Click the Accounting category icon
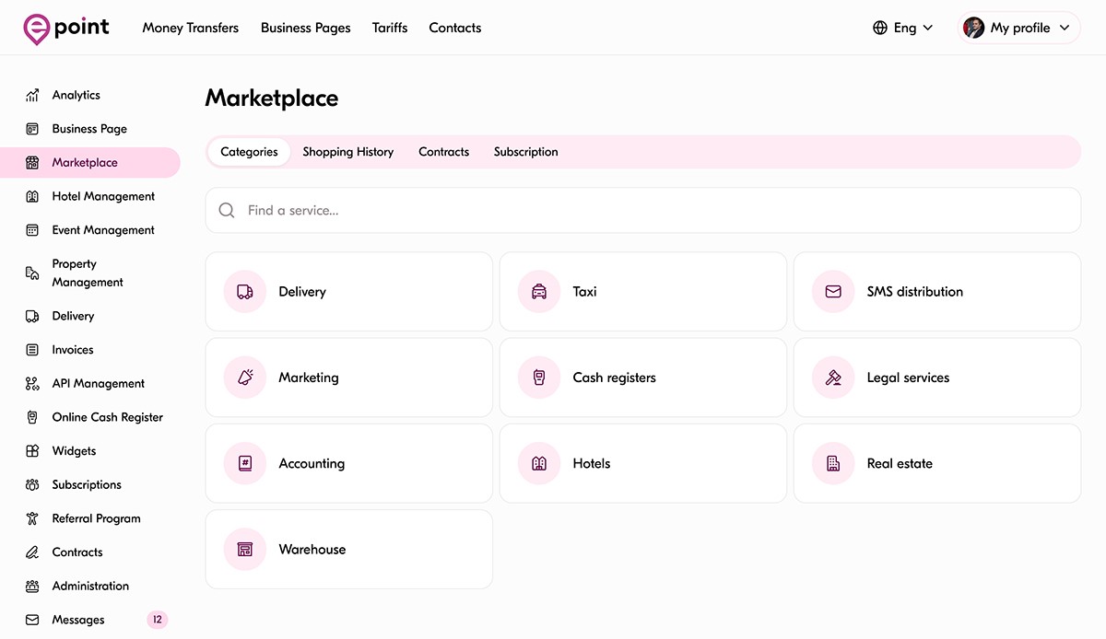The width and height of the screenshot is (1106, 639). point(245,463)
